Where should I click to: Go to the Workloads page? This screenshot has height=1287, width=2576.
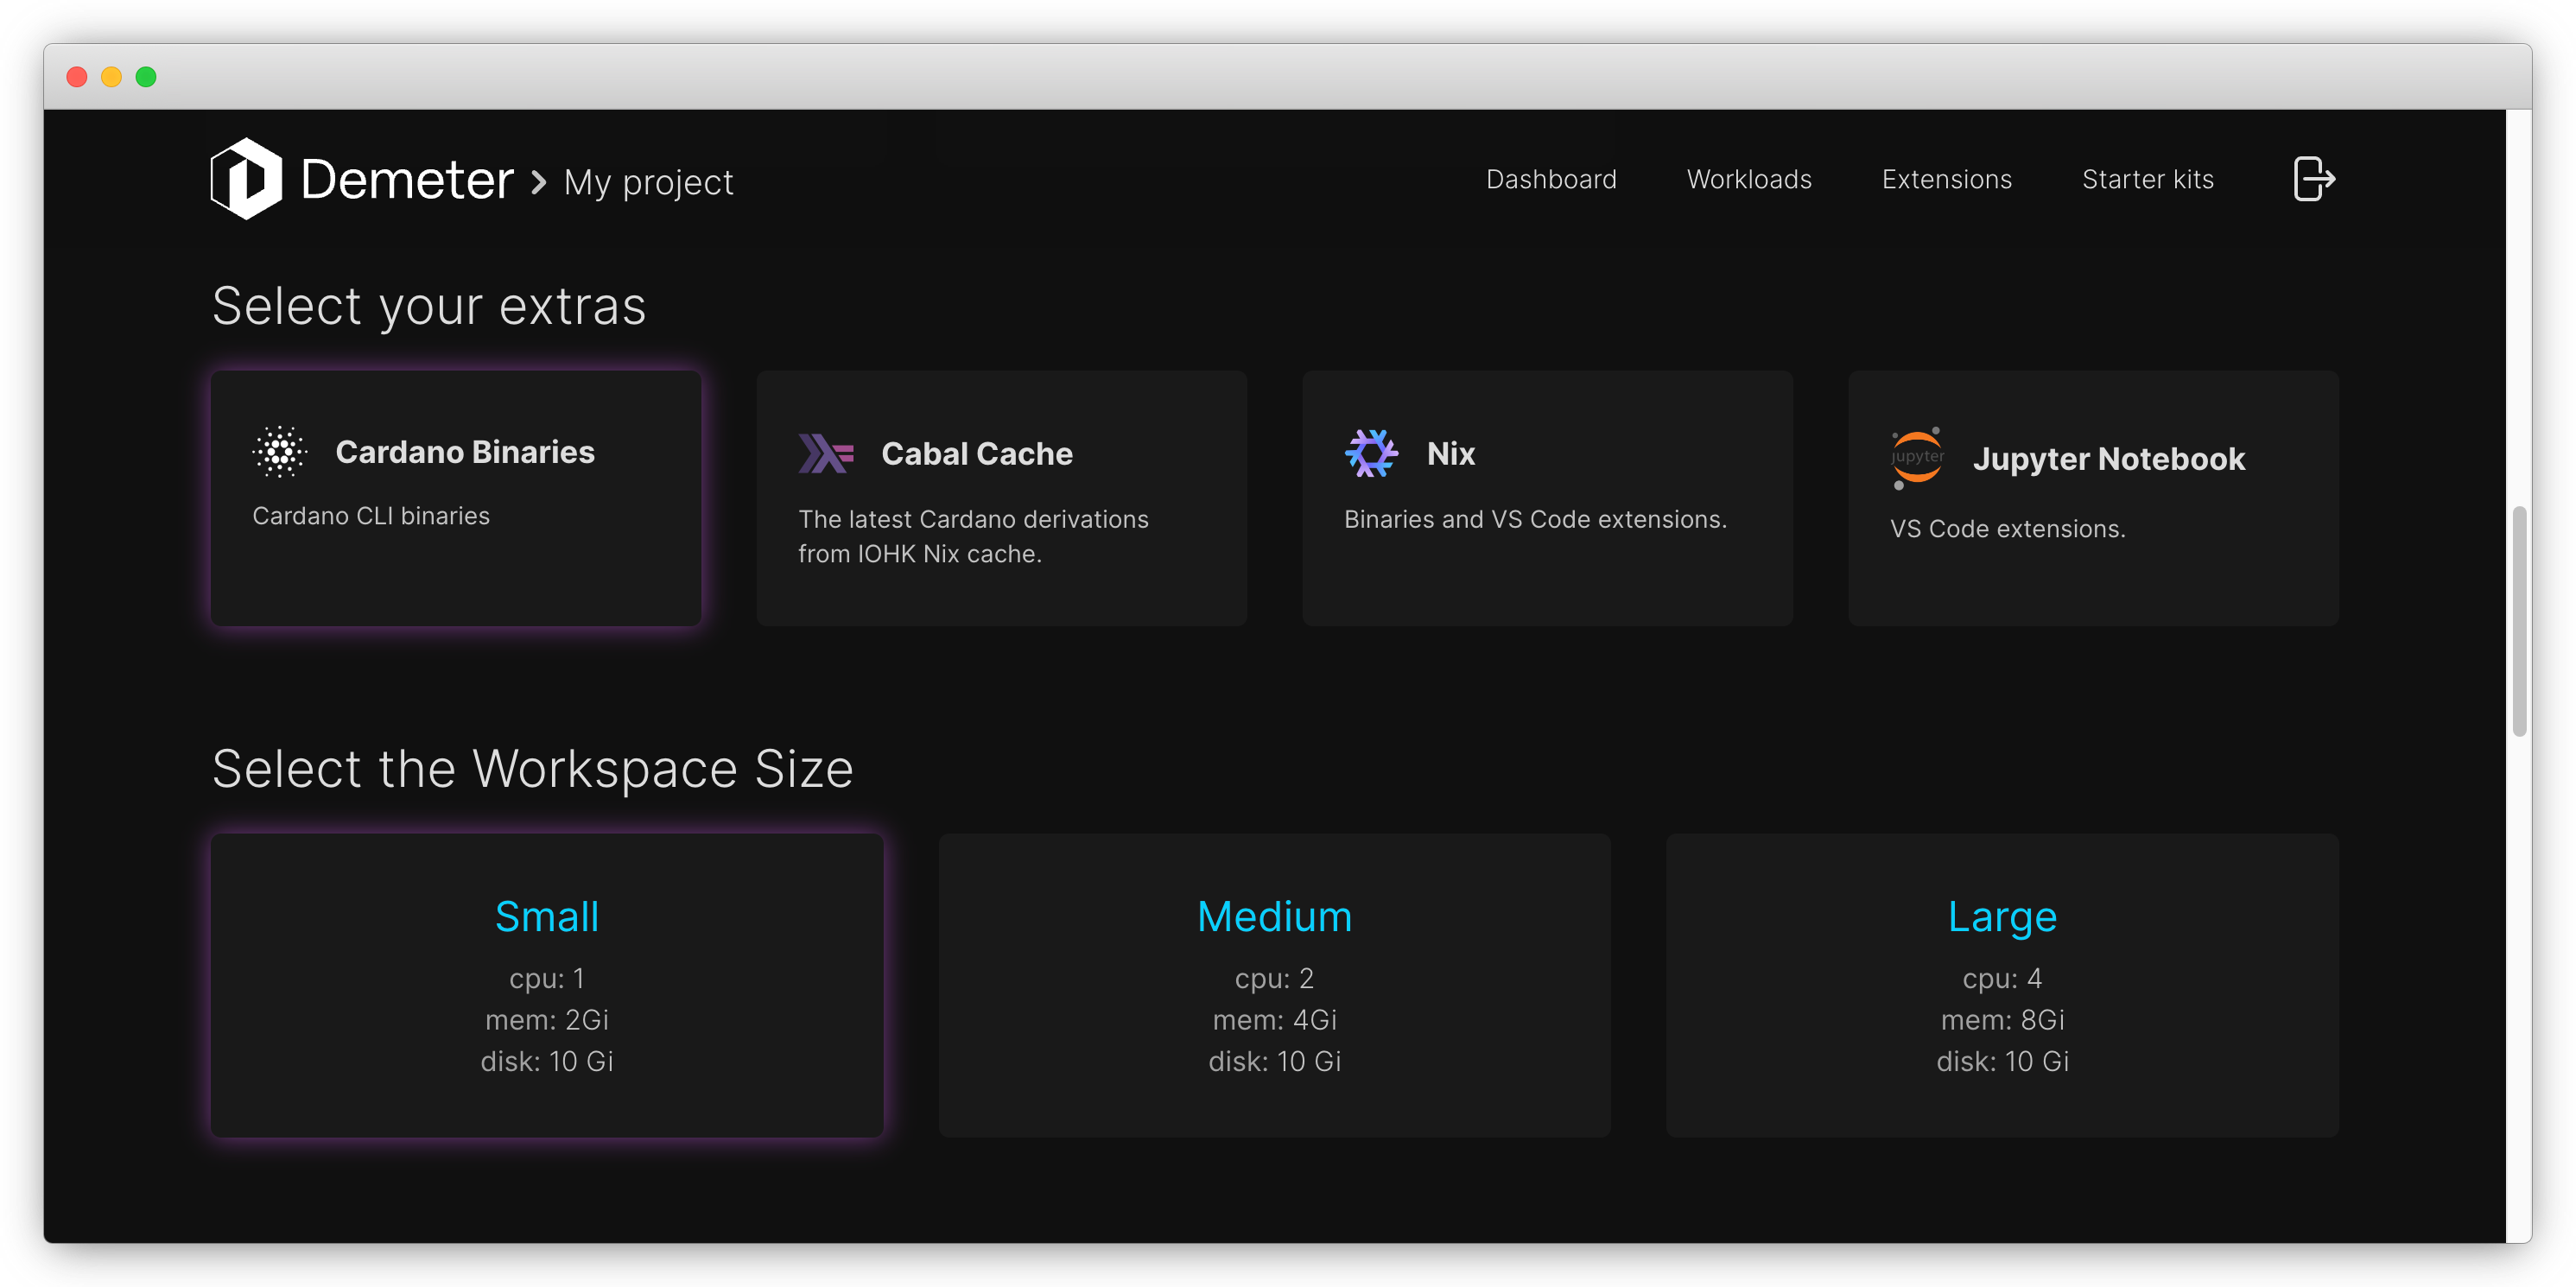tap(1749, 180)
